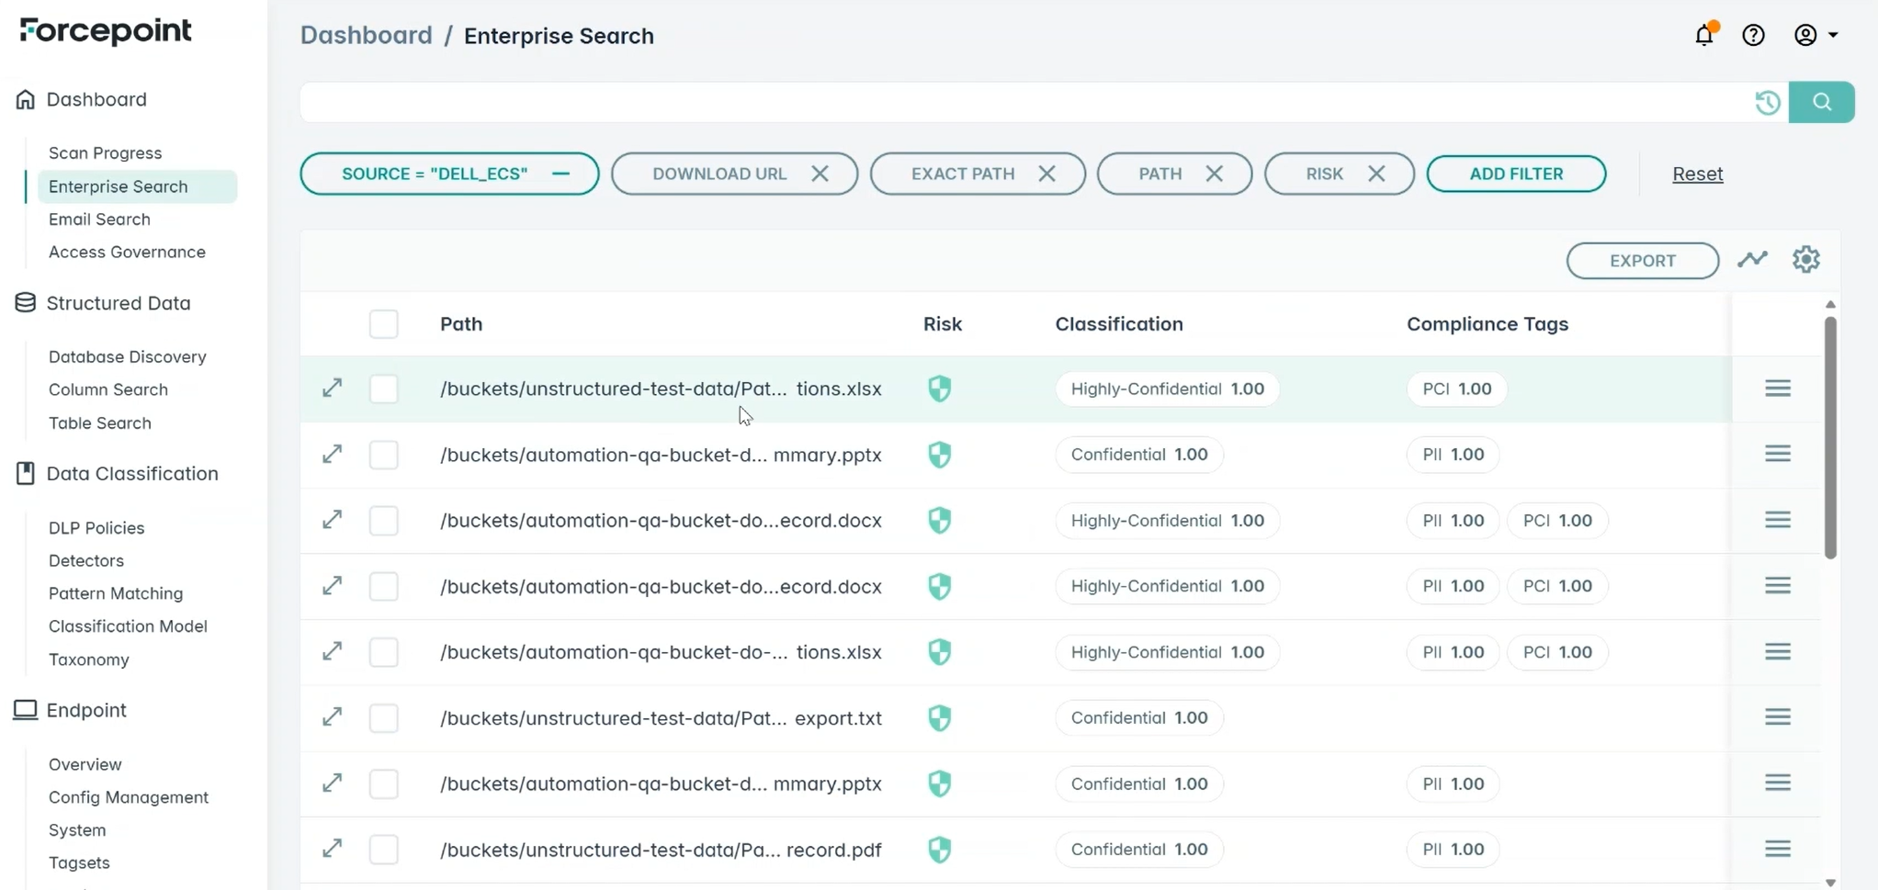The image size is (1878, 890).
Task: Expand the record.pdf row
Action: pos(332,849)
